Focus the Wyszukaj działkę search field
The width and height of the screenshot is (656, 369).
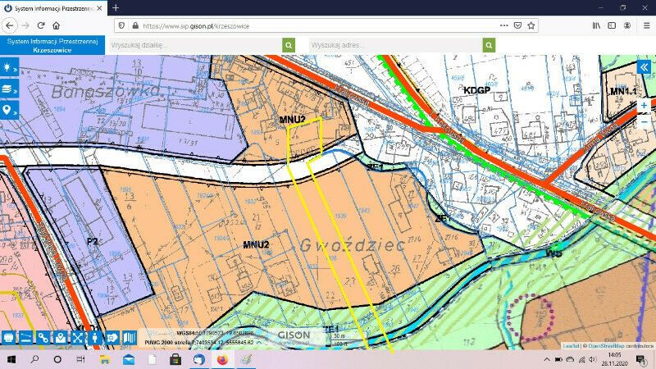[196, 45]
